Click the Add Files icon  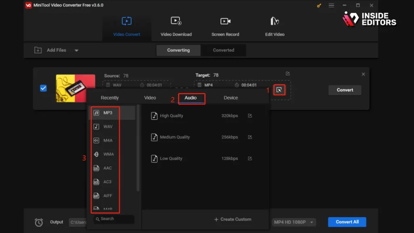pyautogui.click(x=38, y=50)
